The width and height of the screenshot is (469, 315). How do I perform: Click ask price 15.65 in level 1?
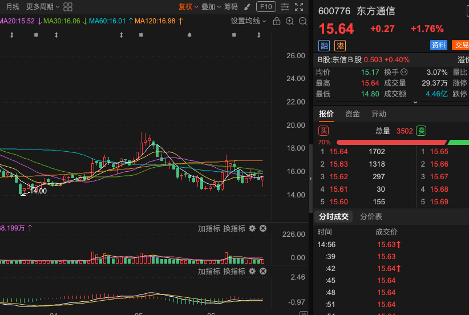click(439, 152)
